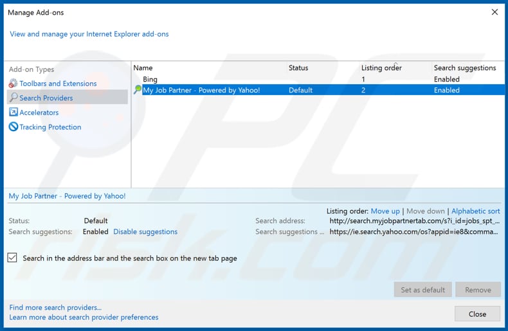Open Learn more about search provider preferences
The width and height of the screenshot is (508, 331).
(x=84, y=317)
